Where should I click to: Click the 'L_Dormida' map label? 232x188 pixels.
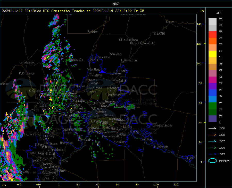(x=161, y=147)
